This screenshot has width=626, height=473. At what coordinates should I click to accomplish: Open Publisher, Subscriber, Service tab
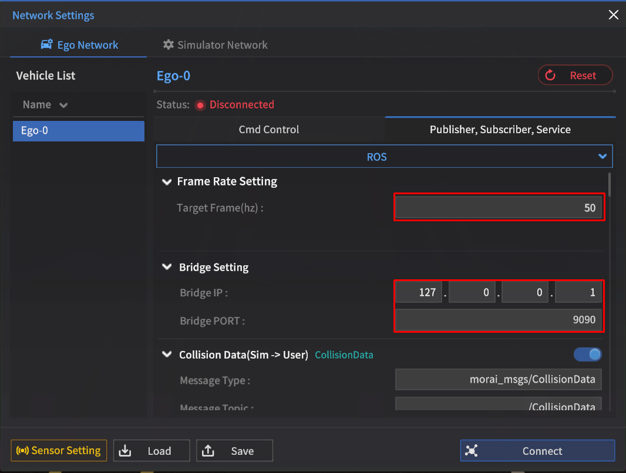click(x=500, y=130)
